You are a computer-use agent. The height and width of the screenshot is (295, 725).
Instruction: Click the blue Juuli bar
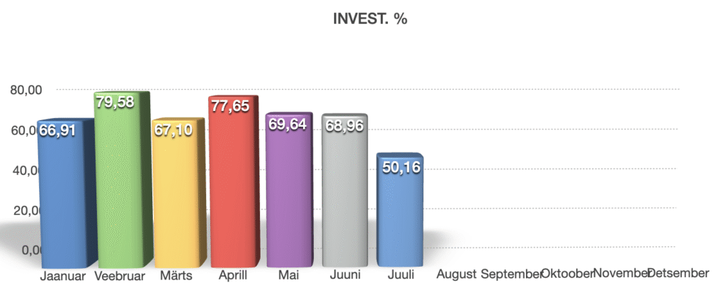(400, 209)
